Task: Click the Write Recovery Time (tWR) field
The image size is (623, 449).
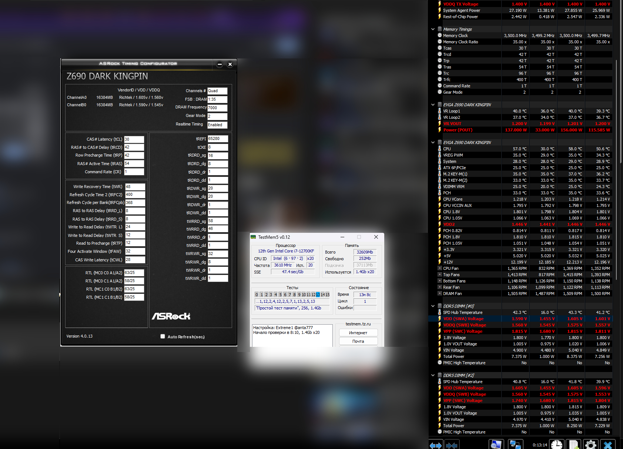Action: (x=135, y=187)
